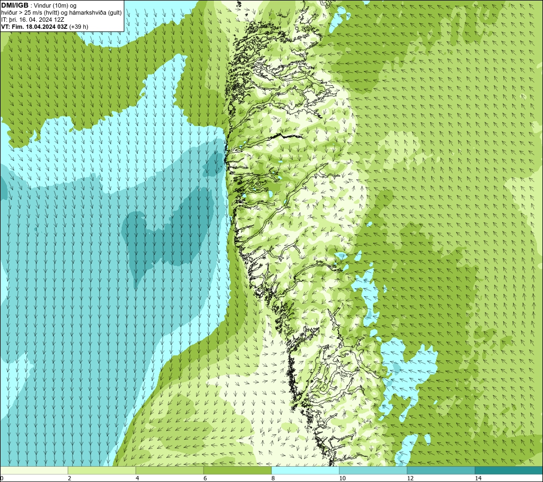
Task: Click the '14' label on the wind scale
Action: click(x=478, y=478)
